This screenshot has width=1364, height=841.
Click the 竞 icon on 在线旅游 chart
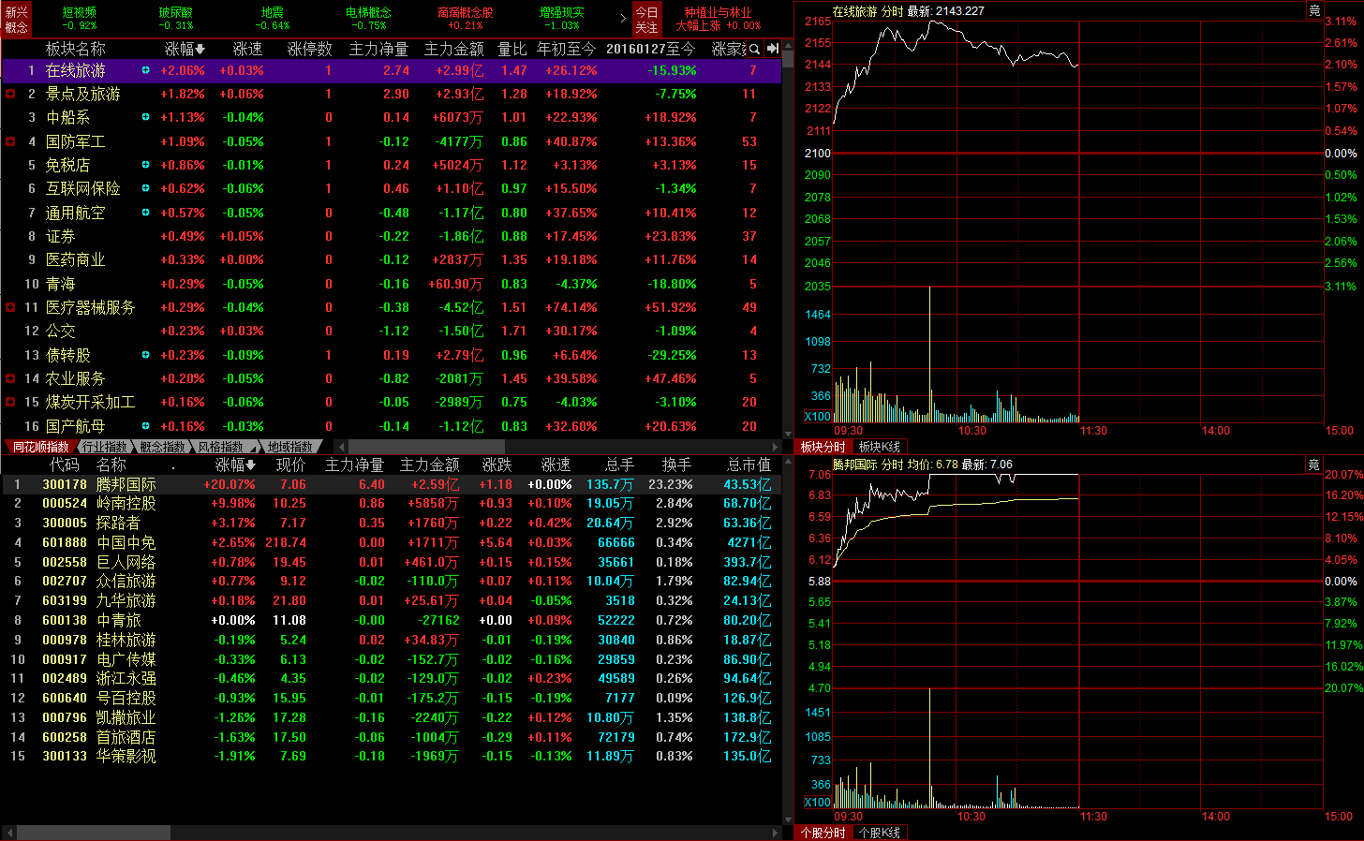tap(1314, 10)
